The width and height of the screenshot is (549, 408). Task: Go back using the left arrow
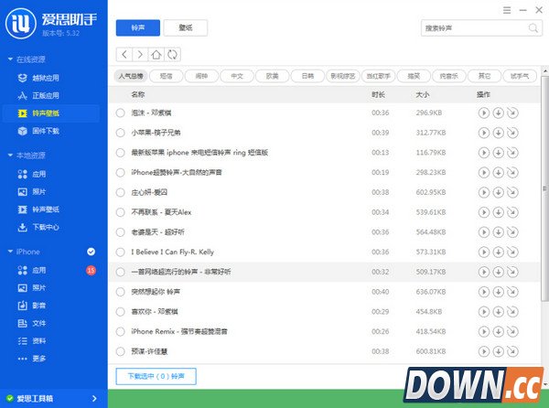coord(124,55)
